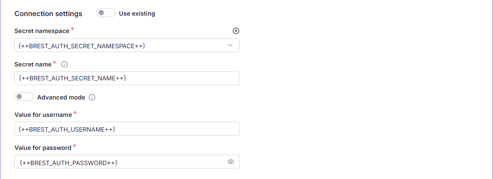Click the BREST_AUTH_SECRET_NAME placeholder text
This screenshot has width=493, height=179.
tap(72, 78)
